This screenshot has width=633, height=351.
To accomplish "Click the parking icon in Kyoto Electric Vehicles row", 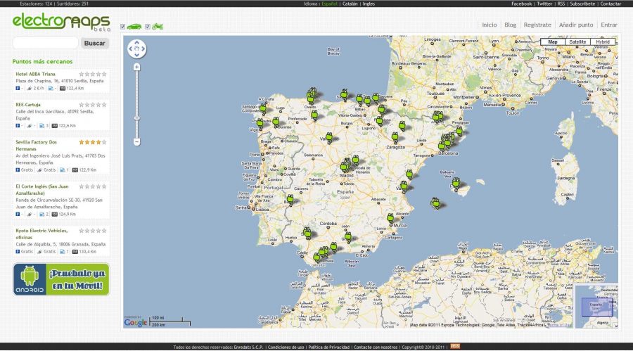I will [x=18, y=251].
